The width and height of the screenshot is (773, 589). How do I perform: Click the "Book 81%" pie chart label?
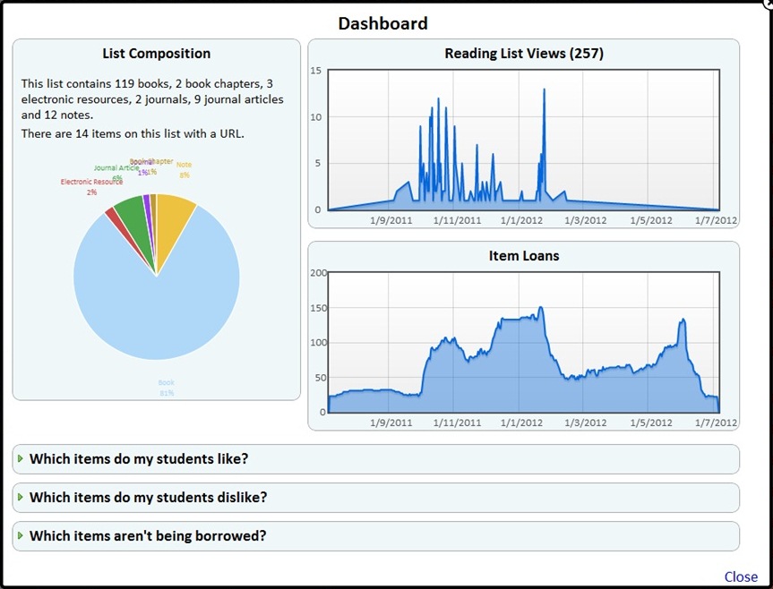pos(167,388)
